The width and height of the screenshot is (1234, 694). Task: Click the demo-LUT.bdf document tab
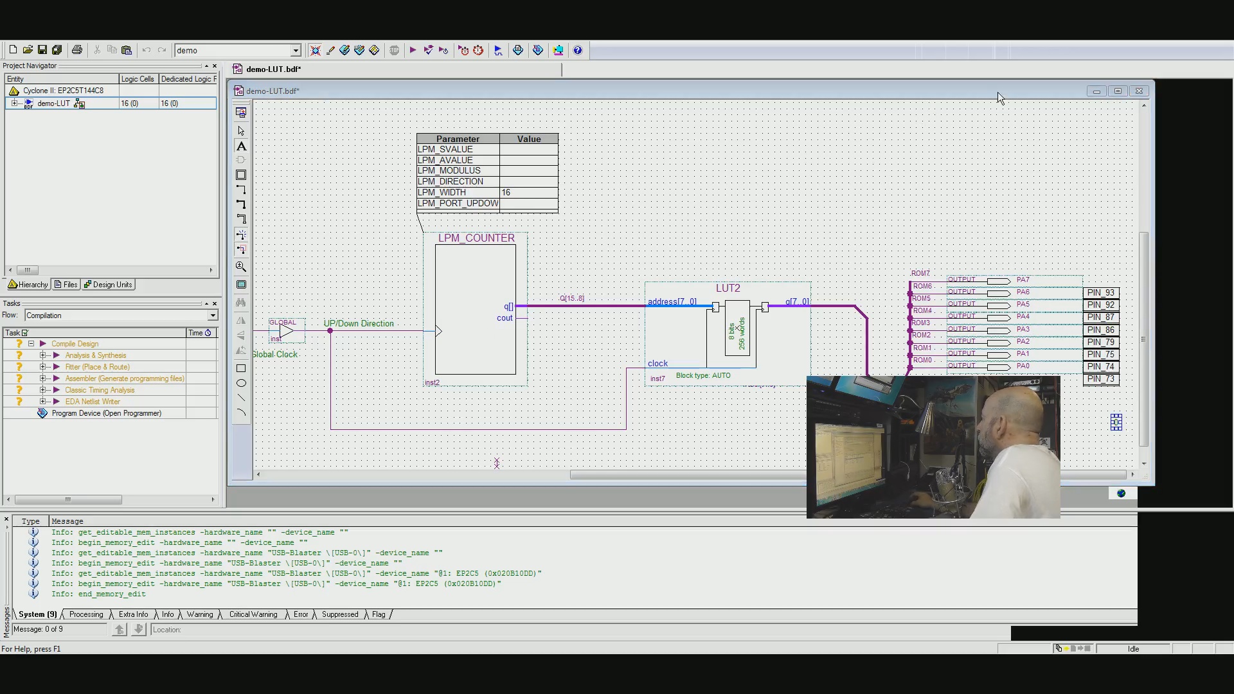(273, 69)
